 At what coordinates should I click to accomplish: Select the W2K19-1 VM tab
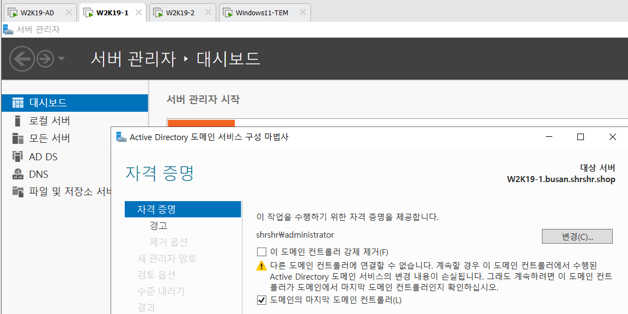(x=112, y=13)
